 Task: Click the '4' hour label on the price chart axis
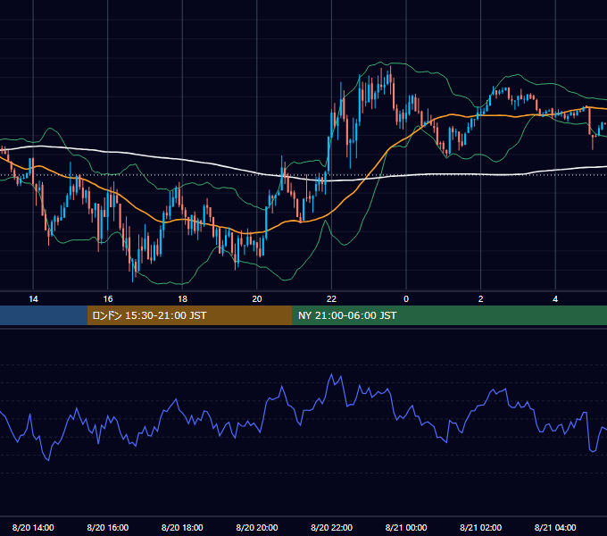tap(555, 299)
